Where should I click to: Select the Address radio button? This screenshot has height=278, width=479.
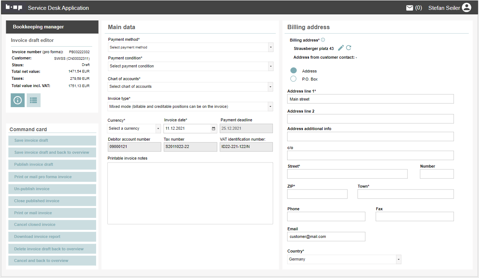[x=293, y=71]
